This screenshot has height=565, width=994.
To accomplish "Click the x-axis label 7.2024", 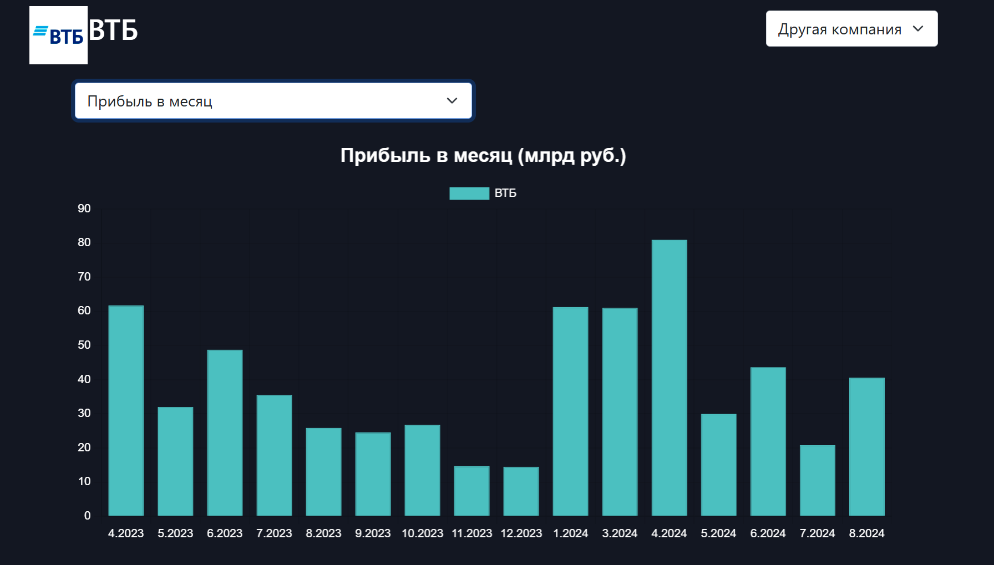I will 817,533.
